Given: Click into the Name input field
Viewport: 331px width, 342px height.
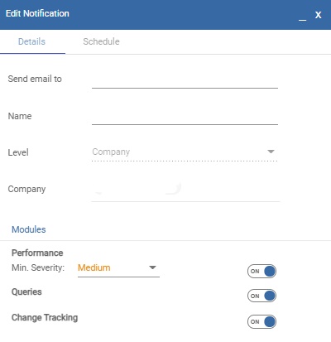Looking at the screenshot, I should [x=185, y=117].
